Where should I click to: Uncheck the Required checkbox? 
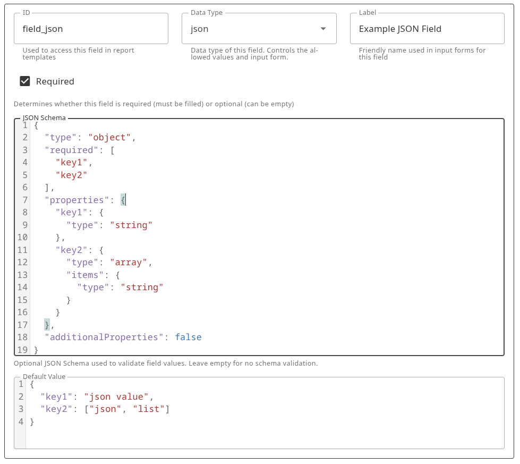tap(25, 81)
